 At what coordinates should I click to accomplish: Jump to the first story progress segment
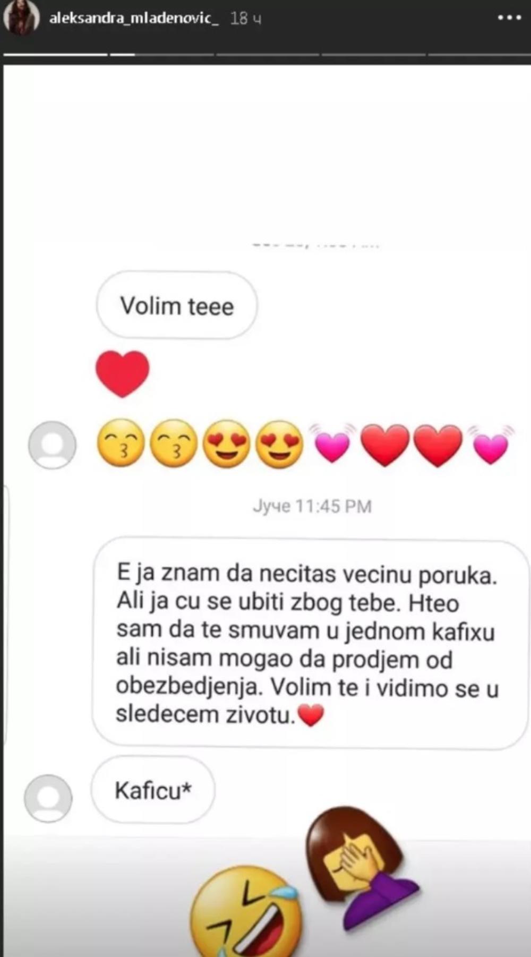click(x=56, y=54)
